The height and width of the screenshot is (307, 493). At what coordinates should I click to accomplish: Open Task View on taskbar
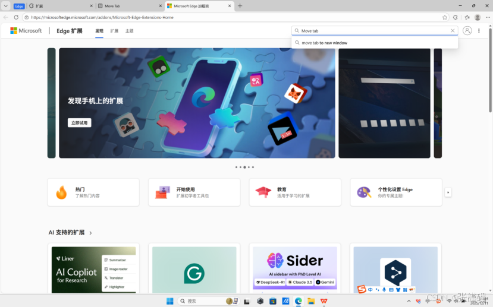point(247,301)
